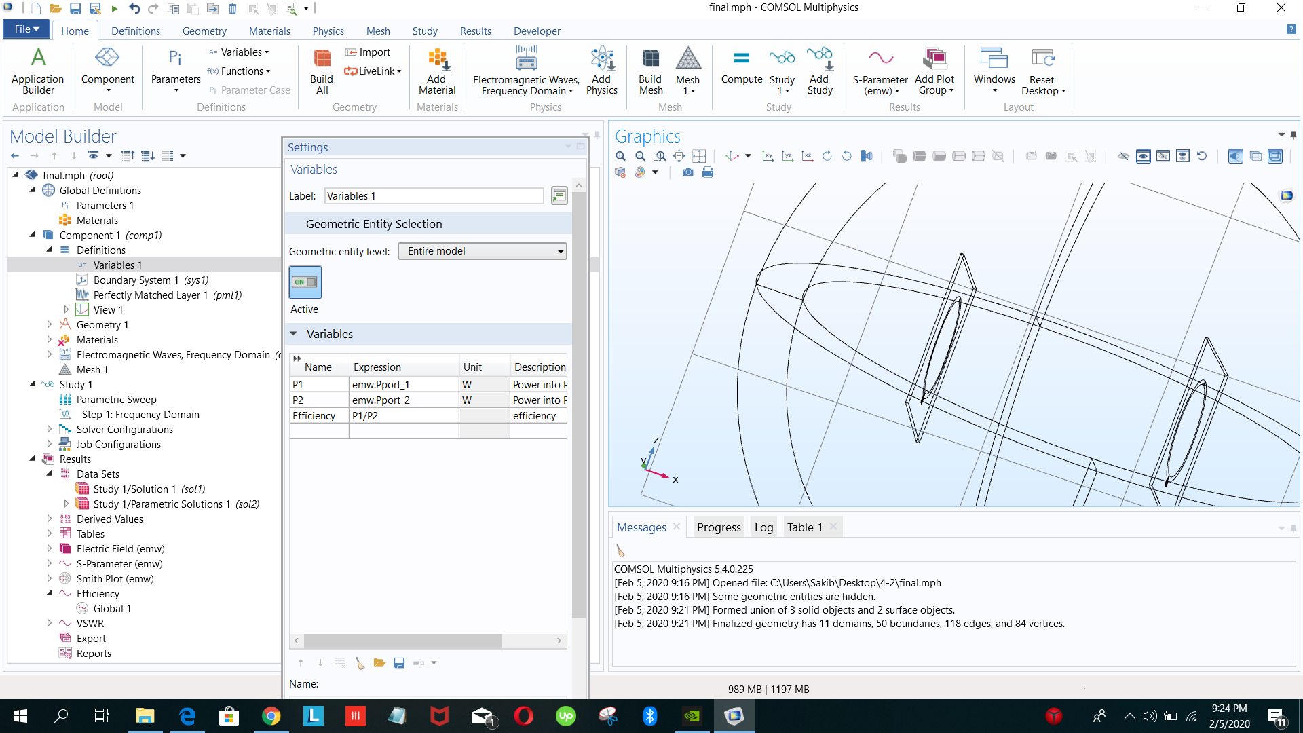Take a snapshot with camera icon
Image resolution: width=1303 pixels, height=733 pixels.
688,172
